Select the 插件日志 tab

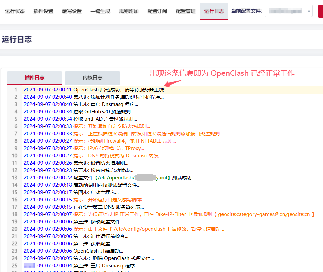tap(34, 78)
